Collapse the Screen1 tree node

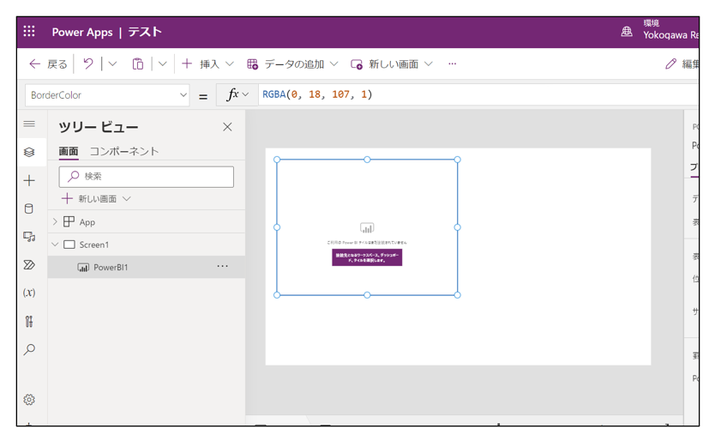pos(55,245)
